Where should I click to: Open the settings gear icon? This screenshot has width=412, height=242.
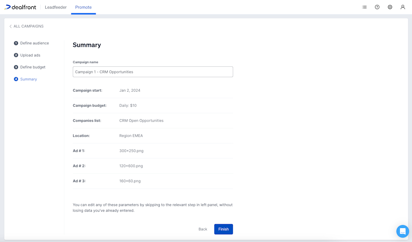tap(390, 7)
